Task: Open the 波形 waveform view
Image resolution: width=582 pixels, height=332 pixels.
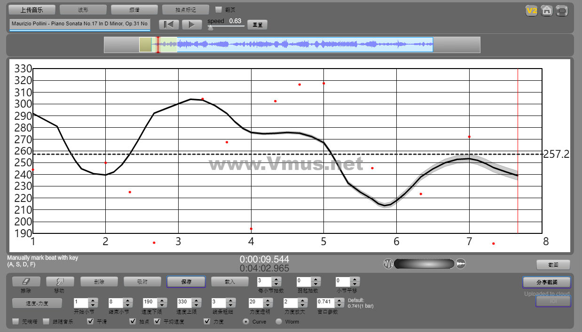Action: coord(83,10)
